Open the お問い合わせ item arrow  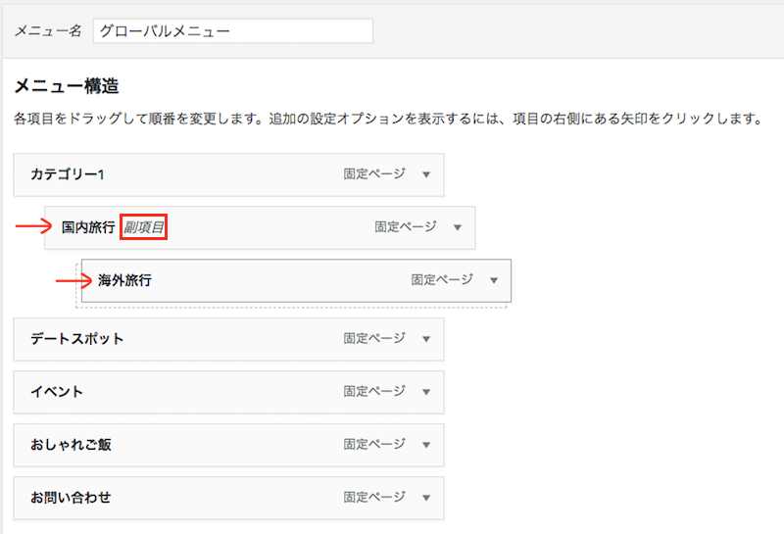[x=426, y=498]
